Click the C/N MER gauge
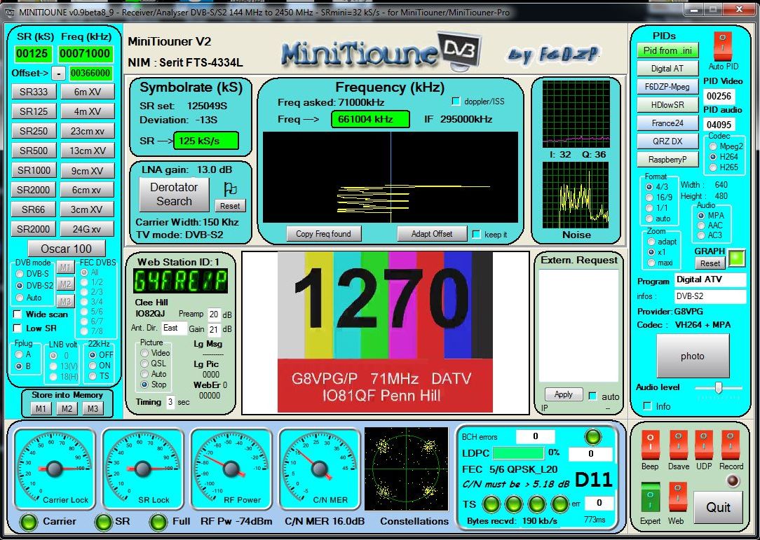The image size is (760, 540). point(320,469)
